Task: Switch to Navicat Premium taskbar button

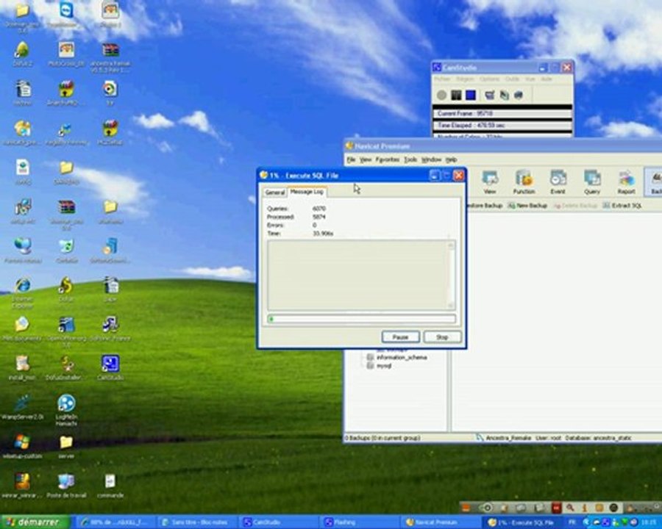Action: coord(441,522)
